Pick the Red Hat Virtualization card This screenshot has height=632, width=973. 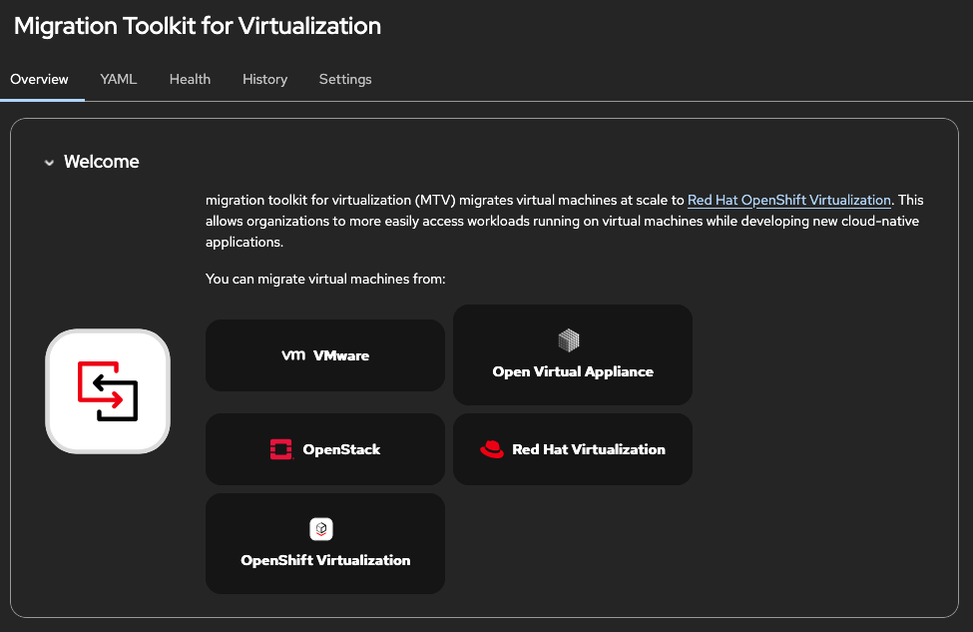573,449
